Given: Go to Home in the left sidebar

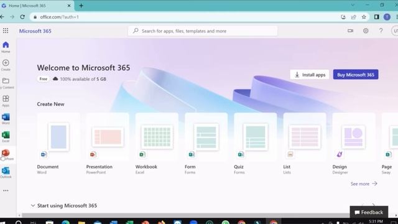Looking at the screenshot, I should coord(6,47).
